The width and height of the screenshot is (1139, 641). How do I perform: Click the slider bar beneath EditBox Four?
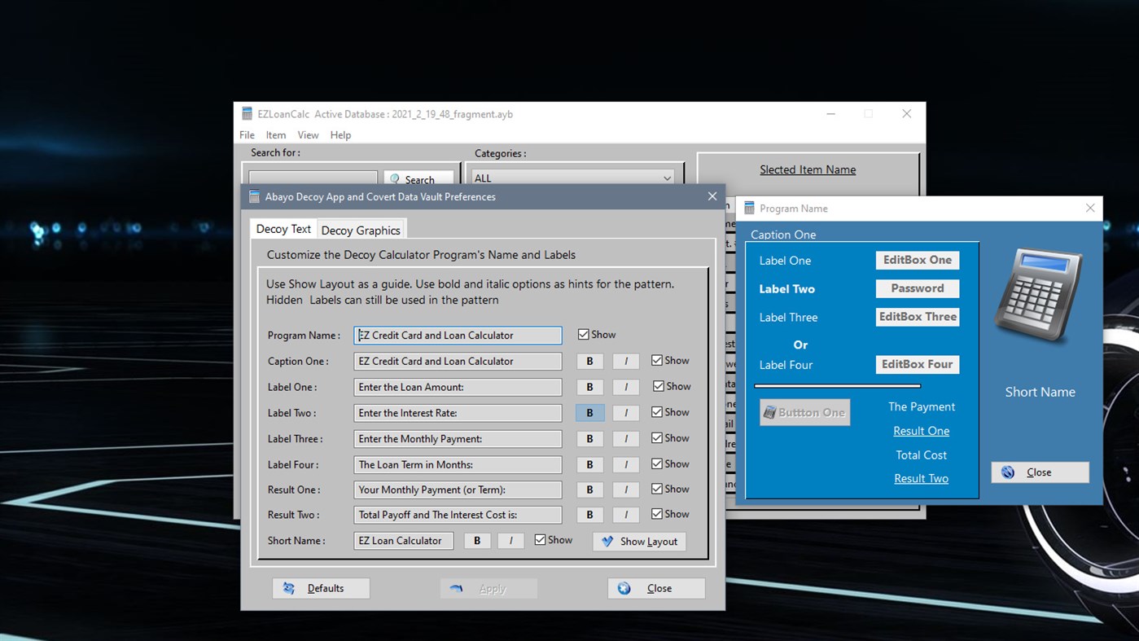pyautogui.click(x=838, y=385)
